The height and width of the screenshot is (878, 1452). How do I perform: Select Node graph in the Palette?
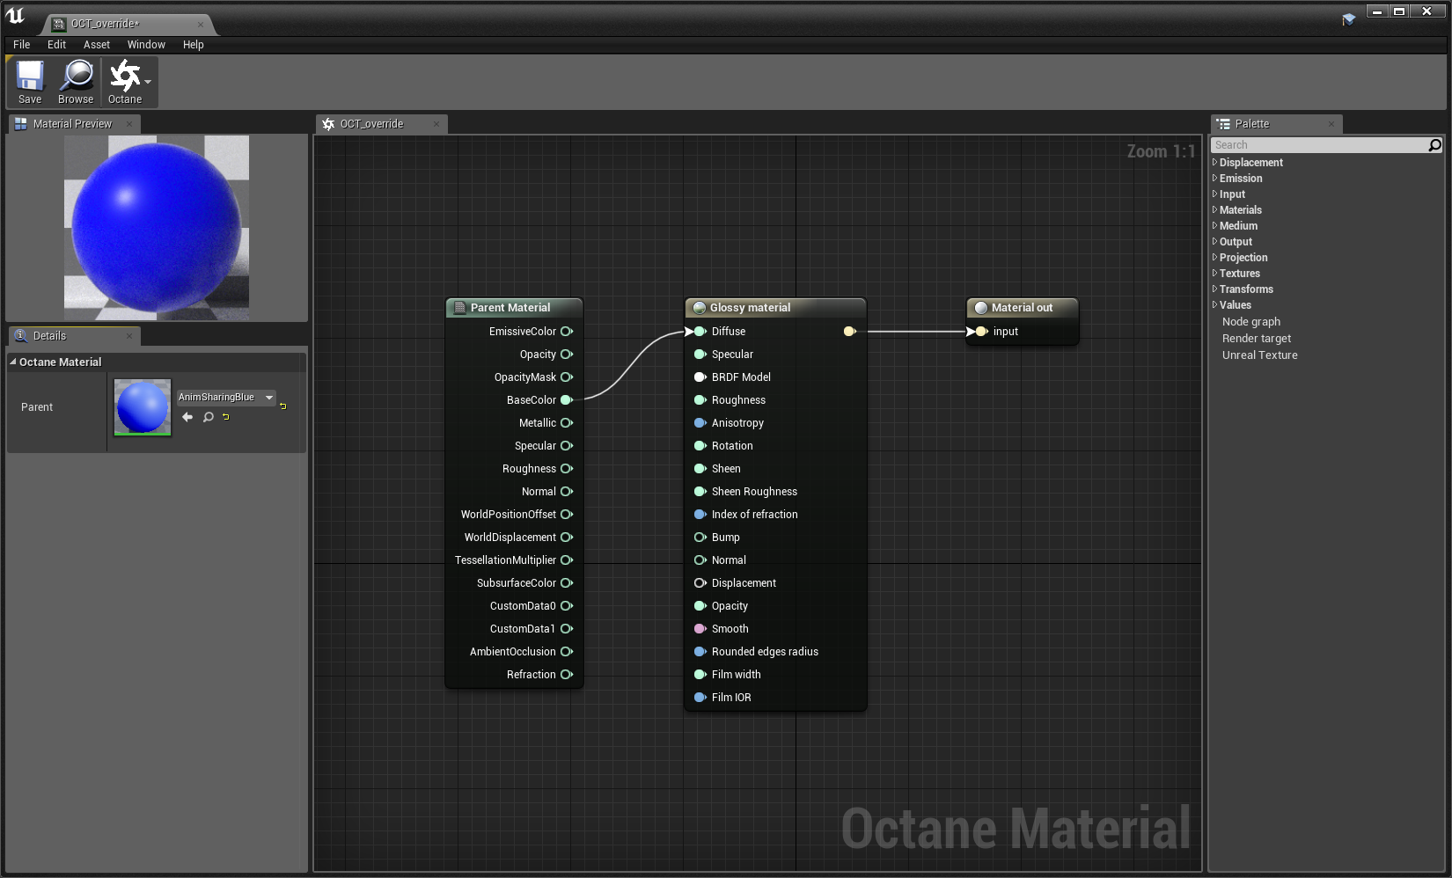[x=1251, y=322]
